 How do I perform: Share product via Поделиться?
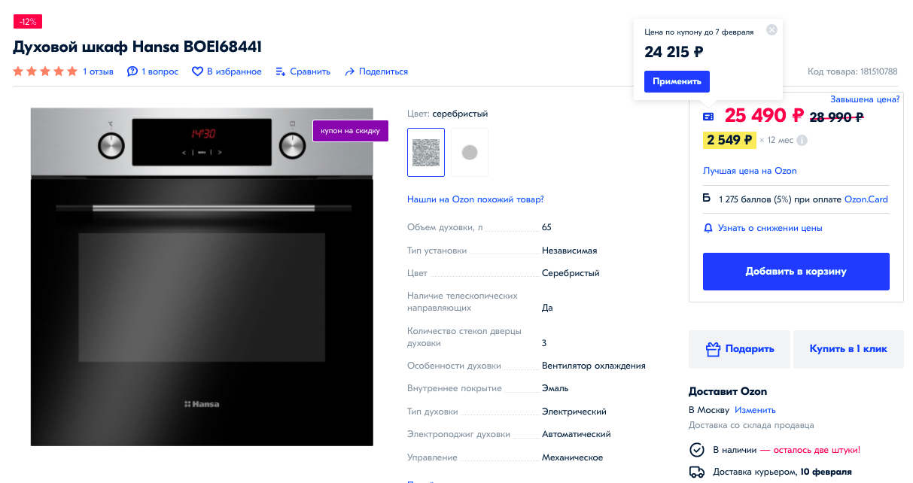(x=383, y=71)
